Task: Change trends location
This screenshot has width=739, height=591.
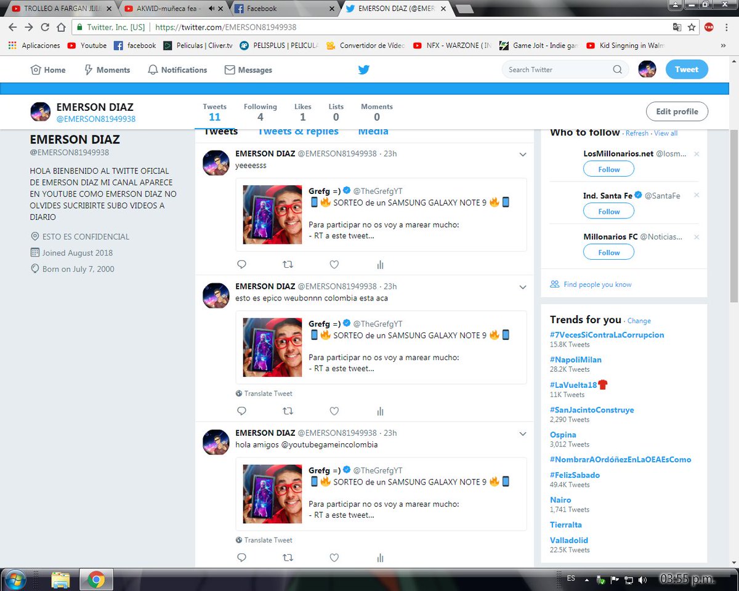Action: (x=639, y=321)
